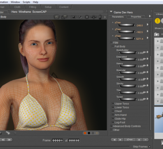The width and height of the screenshot is (163, 149).
Task: Click the Area Render icon
Action: 64,17
